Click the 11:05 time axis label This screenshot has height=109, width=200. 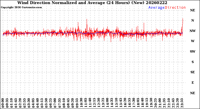tap(86, 103)
